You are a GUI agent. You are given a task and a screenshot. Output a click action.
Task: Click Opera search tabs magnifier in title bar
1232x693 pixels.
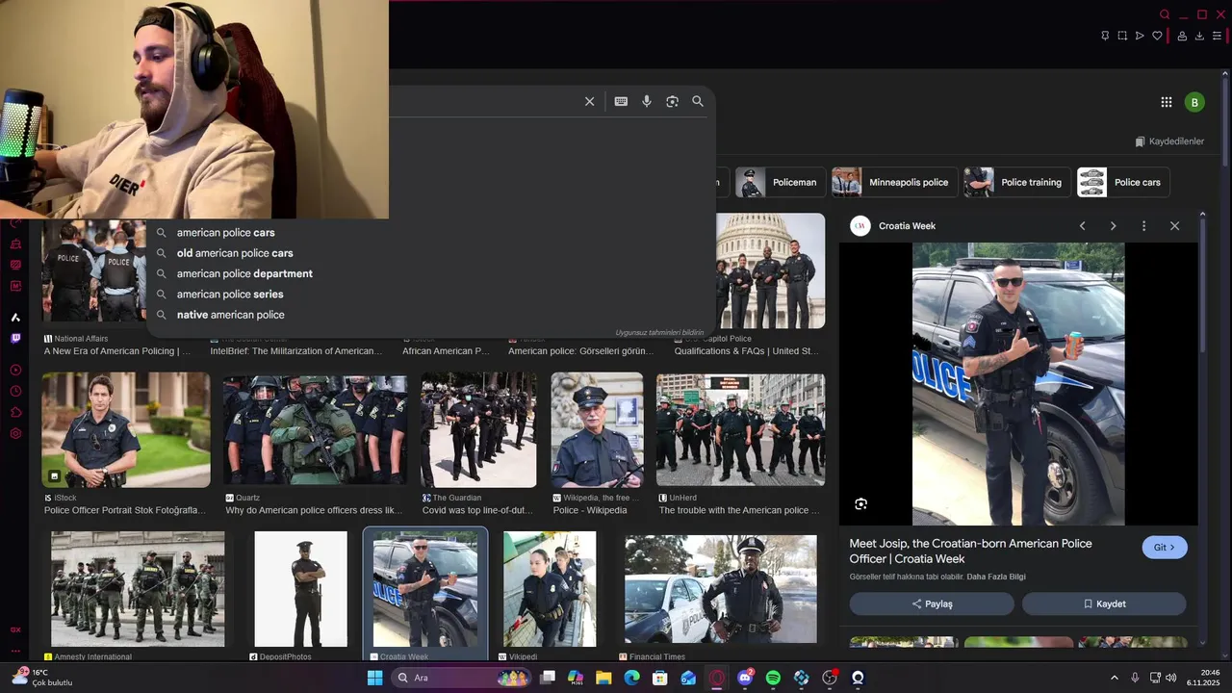pyautogui.click(x=1165, y=14)
